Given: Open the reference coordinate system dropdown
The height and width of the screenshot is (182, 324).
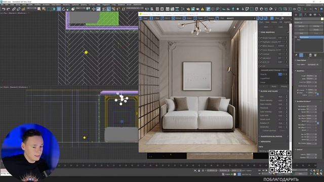Looking at the screenshot, I should pyautogui.click(x=80, y=8).
